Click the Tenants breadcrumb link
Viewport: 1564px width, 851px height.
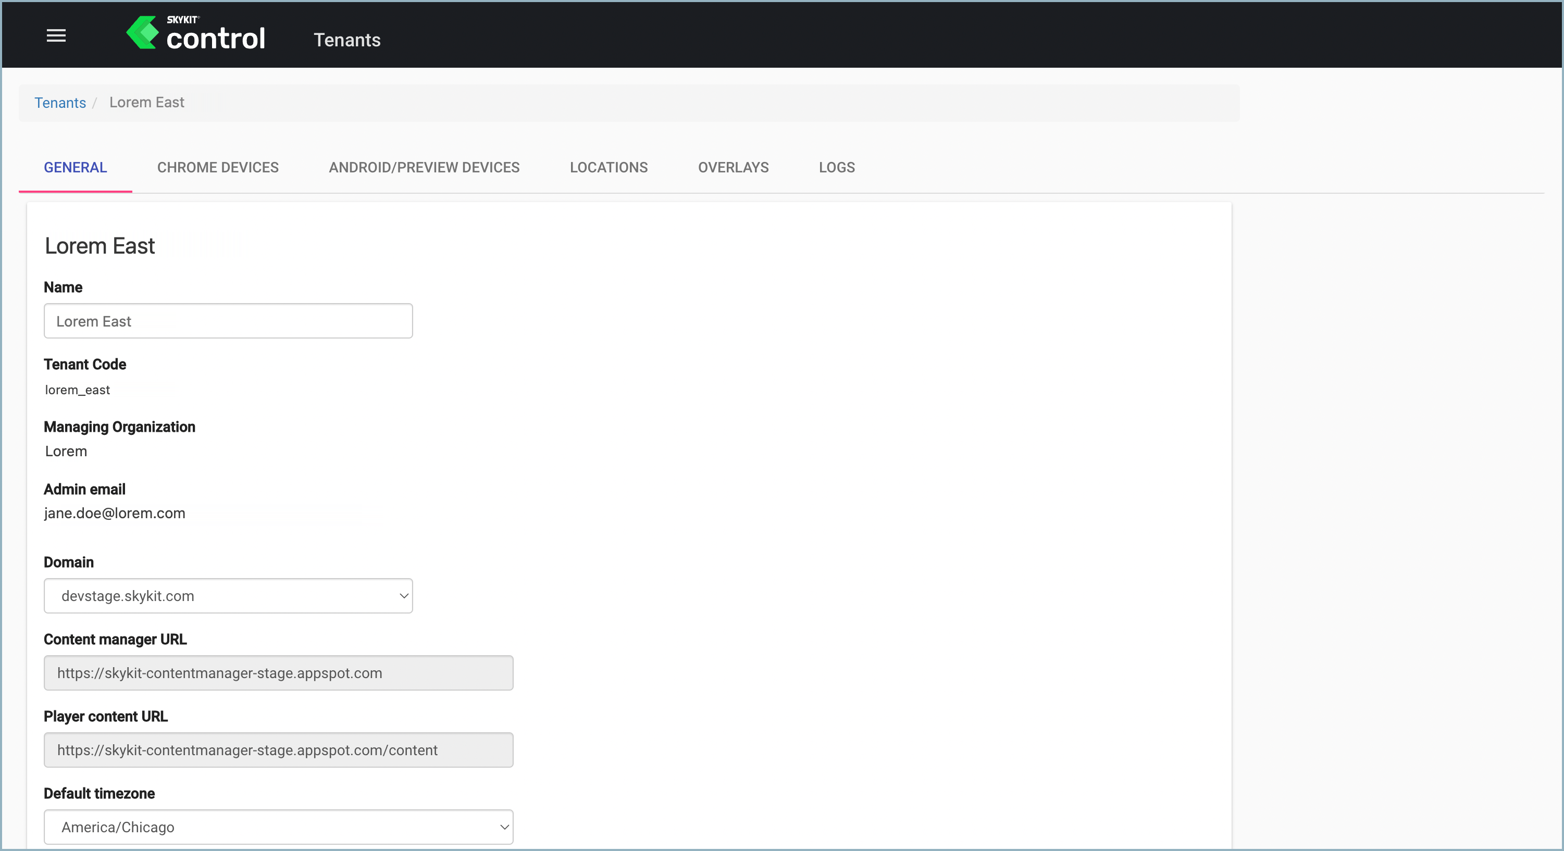60,103
